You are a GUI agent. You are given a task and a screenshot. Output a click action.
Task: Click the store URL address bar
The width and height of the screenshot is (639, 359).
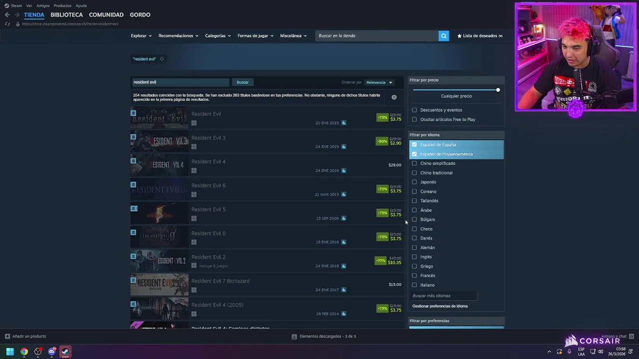(70, 24)
